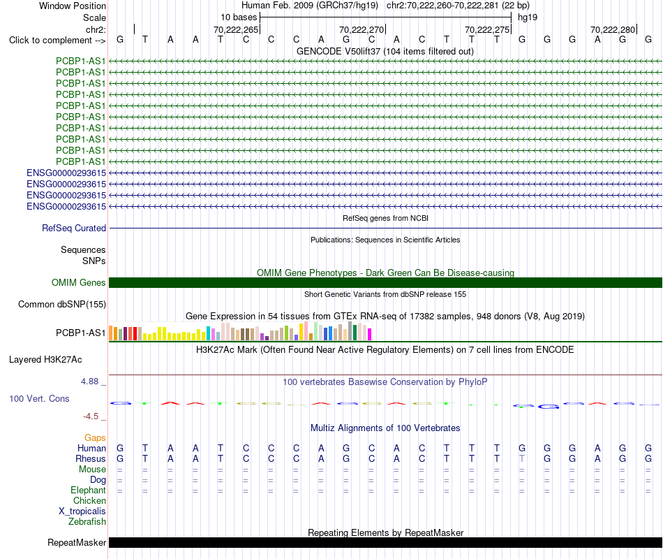The image size is (663, 559).
Task: Click the 70,222,270 ruler position marker
Action: 361,29
